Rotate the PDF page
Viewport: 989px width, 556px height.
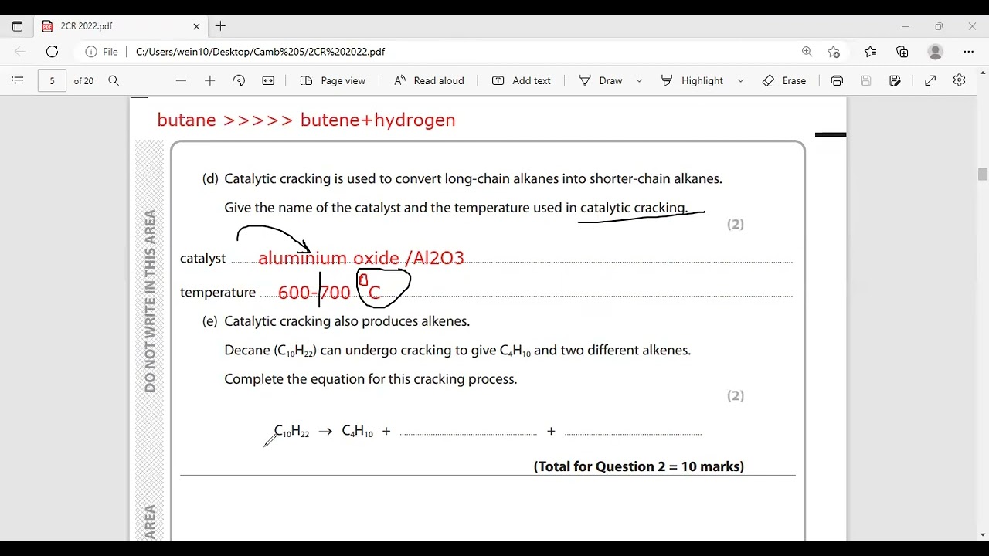(x=239, y=80)
